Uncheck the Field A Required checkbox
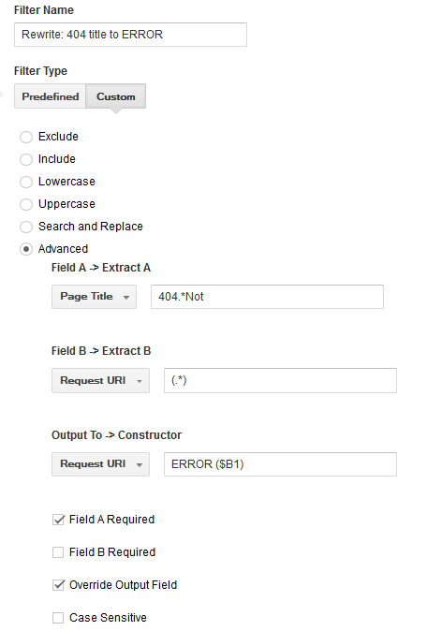 coord(58,520)
